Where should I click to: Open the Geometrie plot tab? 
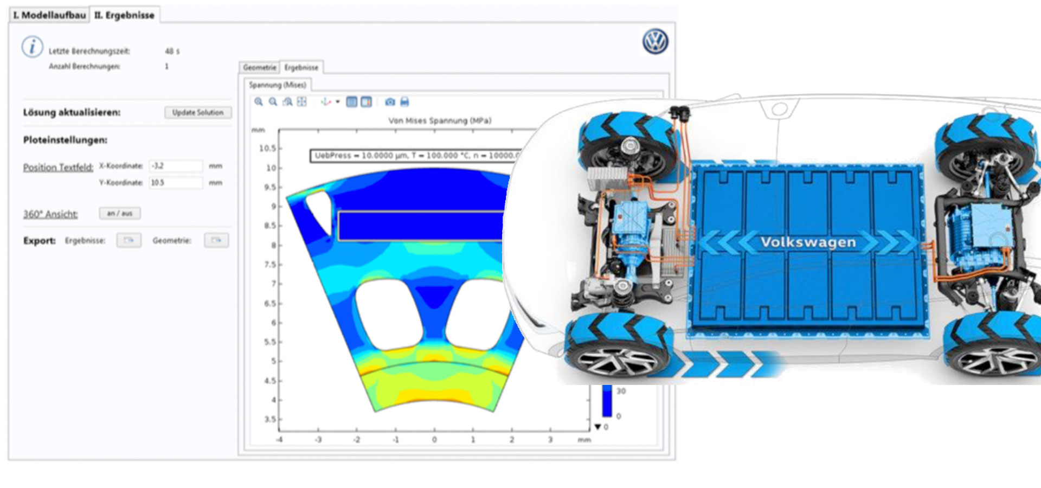[259, 68]
